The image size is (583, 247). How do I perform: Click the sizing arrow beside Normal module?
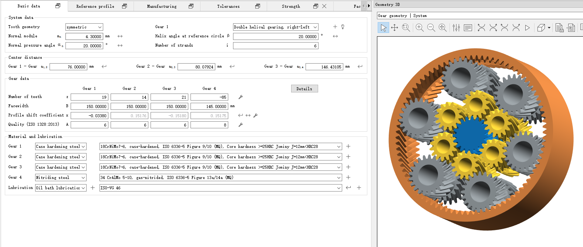(120, 36)
